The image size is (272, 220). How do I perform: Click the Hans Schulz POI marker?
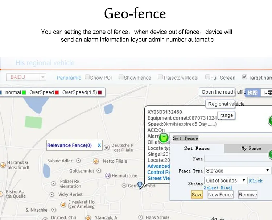[x=140, y=217]
